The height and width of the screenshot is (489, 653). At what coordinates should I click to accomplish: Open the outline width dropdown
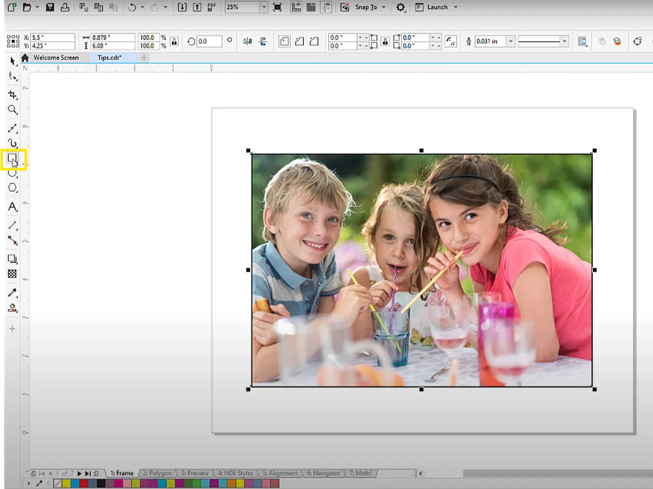point(510,41)
